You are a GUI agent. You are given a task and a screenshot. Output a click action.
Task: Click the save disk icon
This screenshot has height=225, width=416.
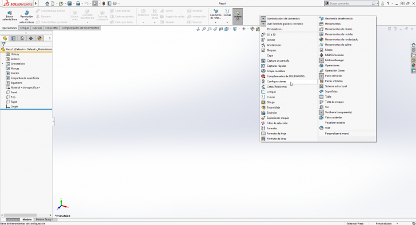point(70,3)
